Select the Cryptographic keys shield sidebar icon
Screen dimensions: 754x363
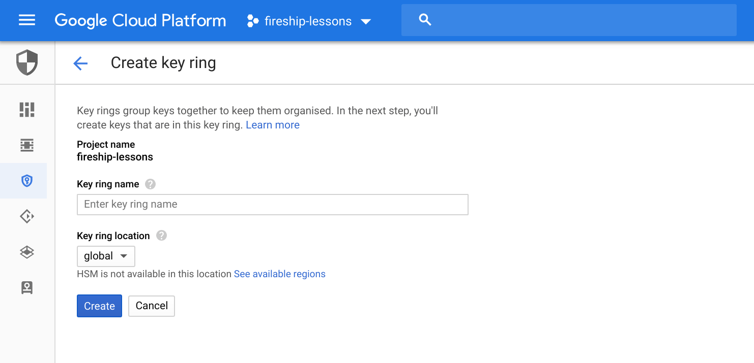27,181
